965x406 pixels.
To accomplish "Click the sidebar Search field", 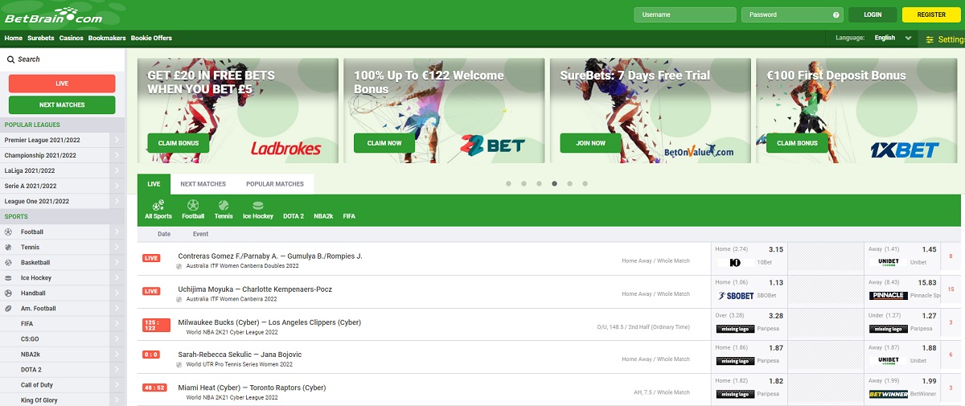I will 62,59.
